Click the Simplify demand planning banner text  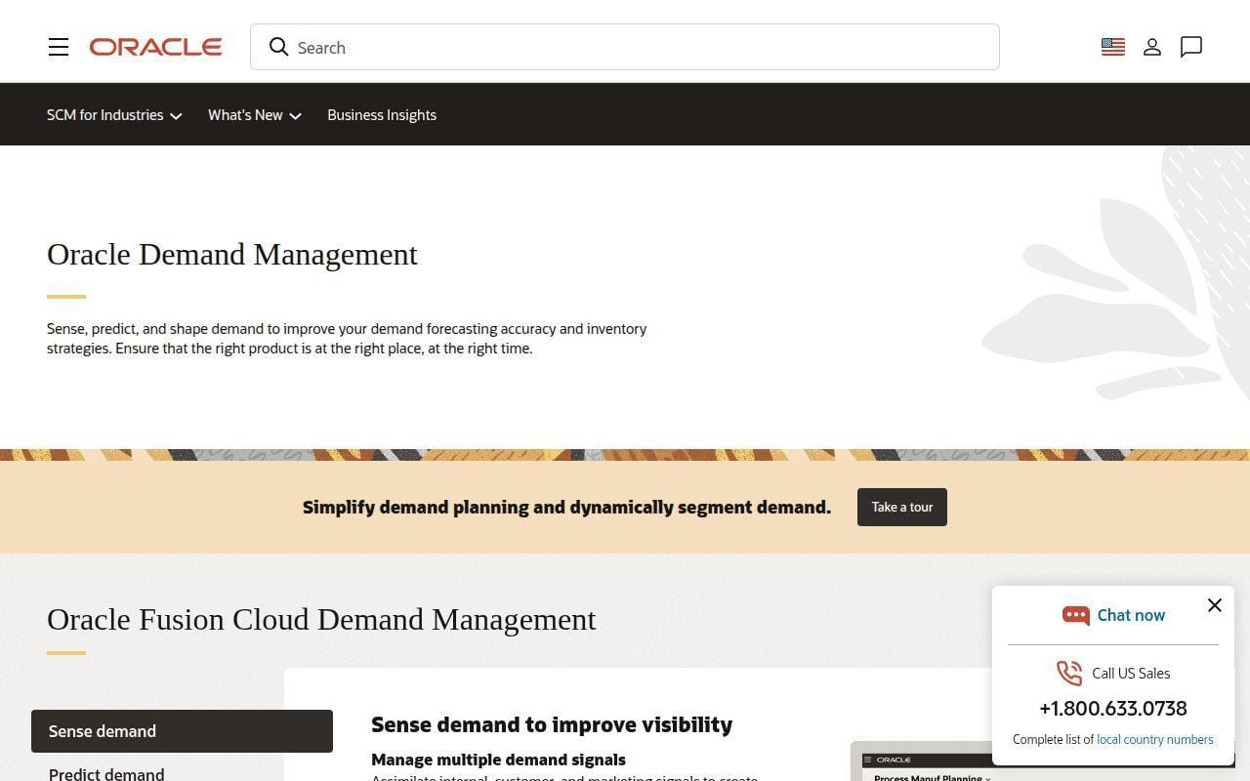click(566, 507)
